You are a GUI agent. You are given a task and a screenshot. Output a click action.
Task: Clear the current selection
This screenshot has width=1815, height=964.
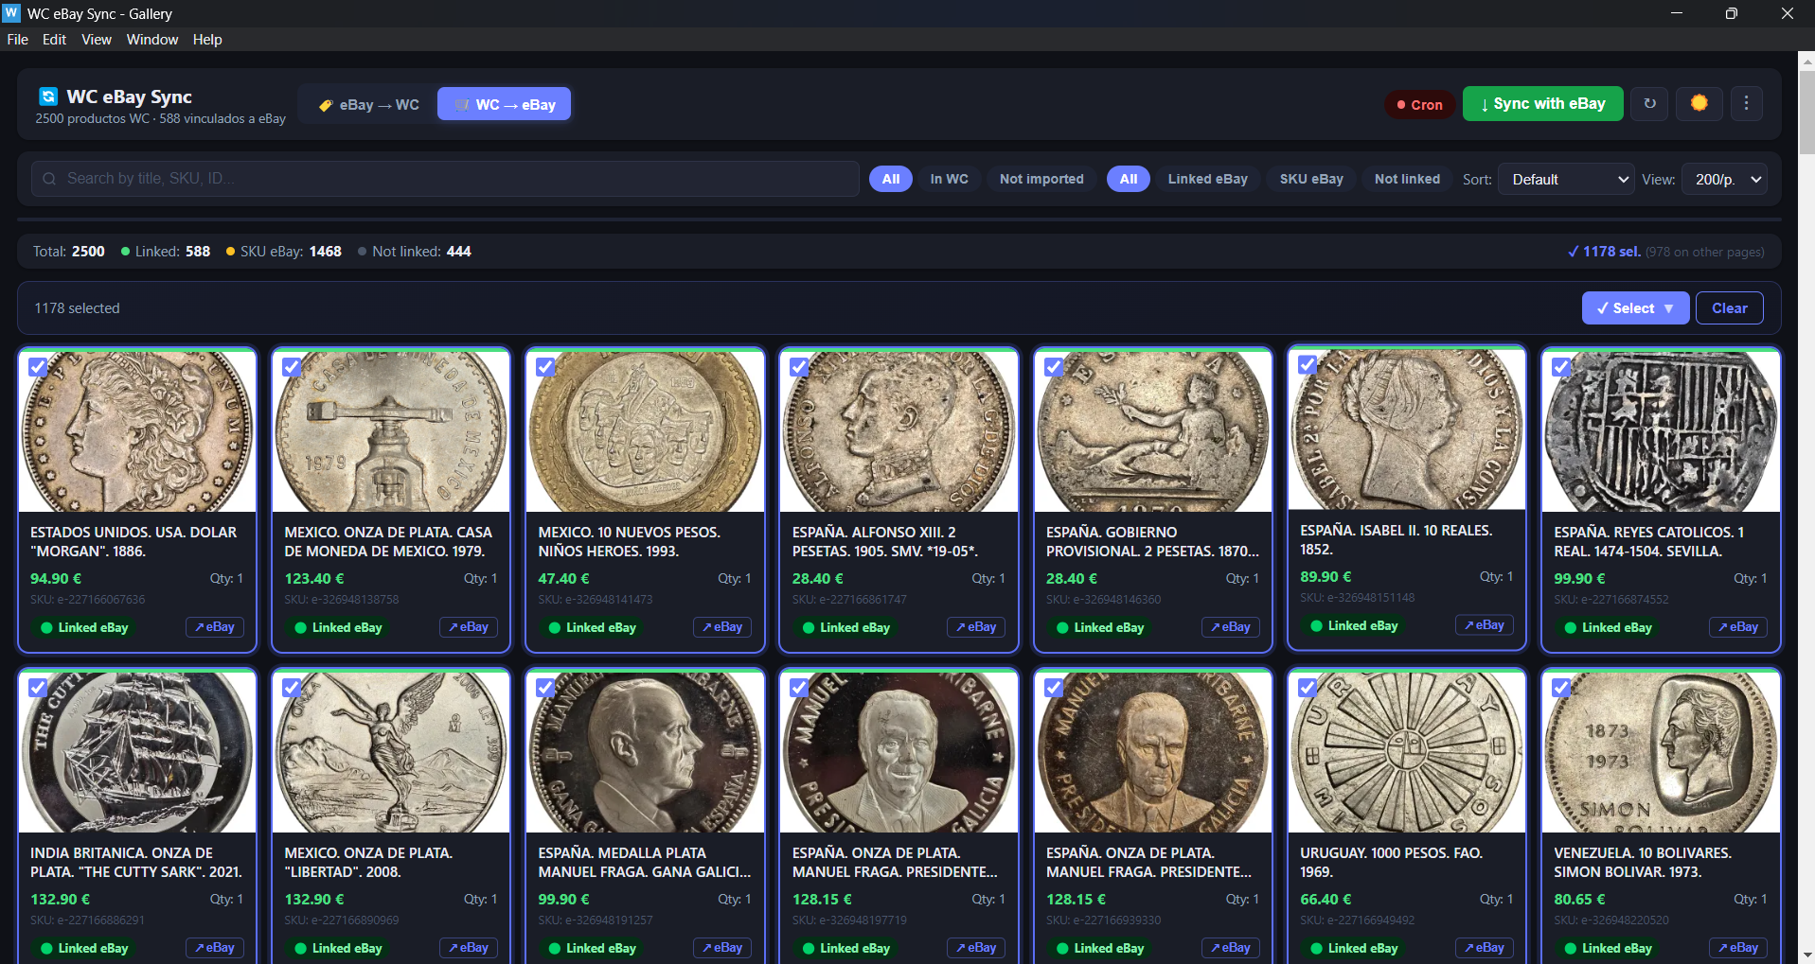(x=1729, y=308)
